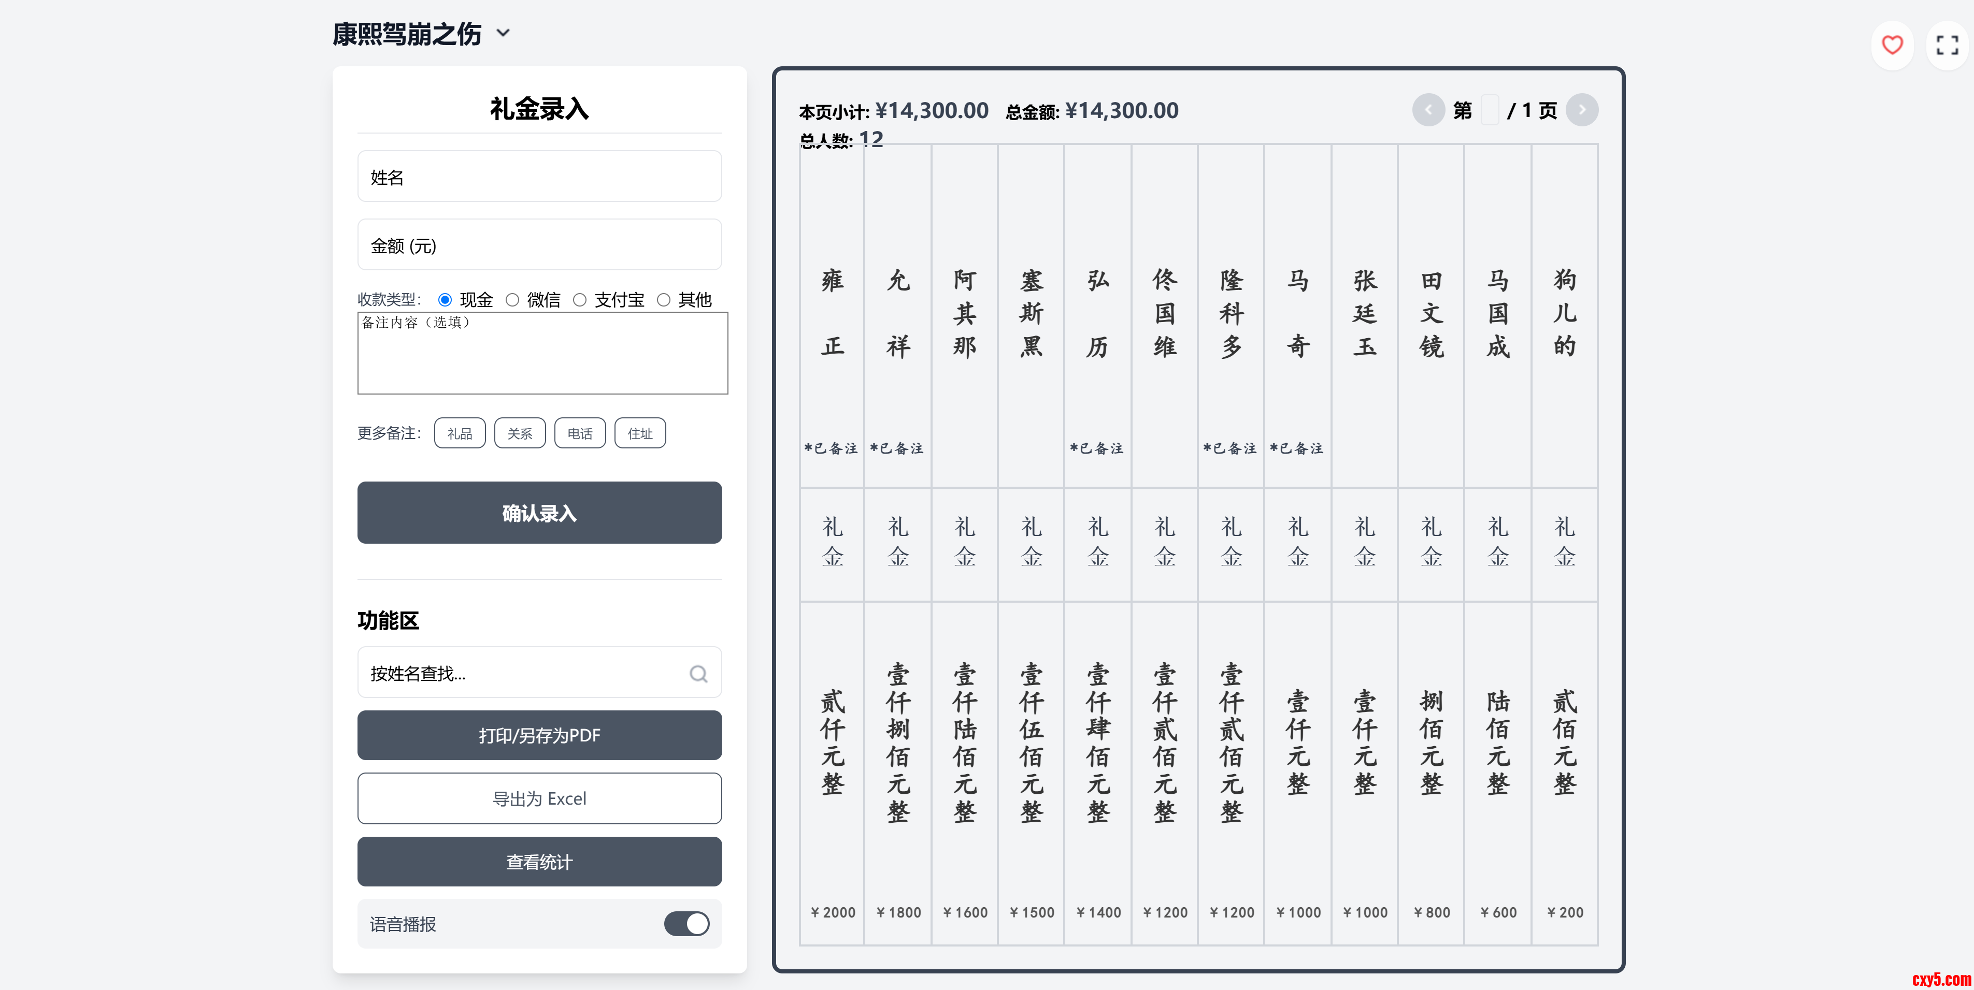
Task: Go to next page arrow
Action: click(1582, 110)
